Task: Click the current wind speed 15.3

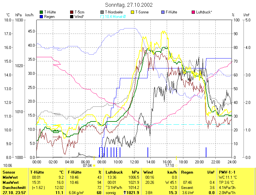Action: coord(173,193)
